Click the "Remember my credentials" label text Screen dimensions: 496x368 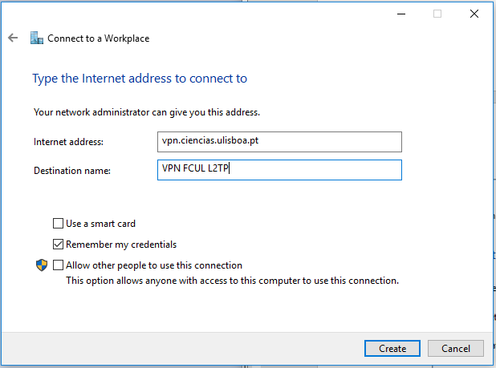click(121, 245)
